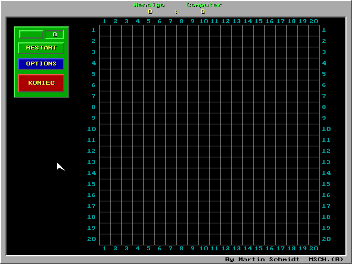352x264 pixels.
Task: Click the MSCH.(R) text
Action: 326,260
